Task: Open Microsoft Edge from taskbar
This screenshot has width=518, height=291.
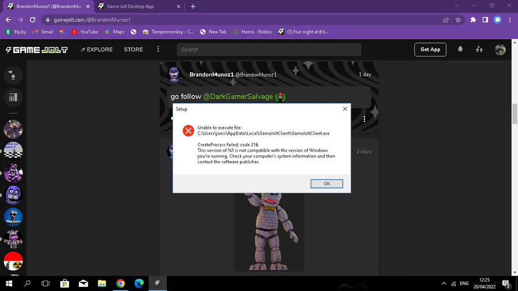Action: 139,284
